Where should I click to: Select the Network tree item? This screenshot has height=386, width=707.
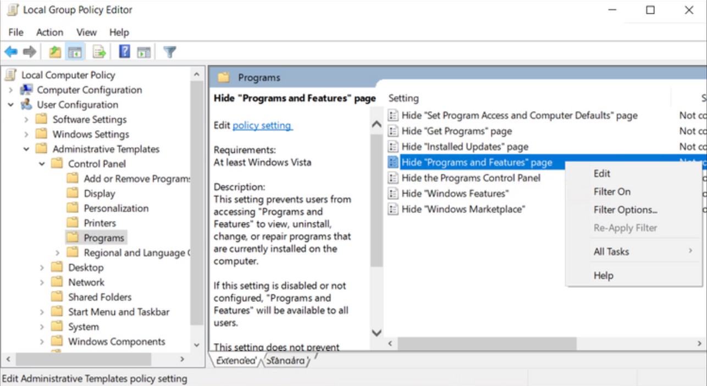click(x=86, y=282)
